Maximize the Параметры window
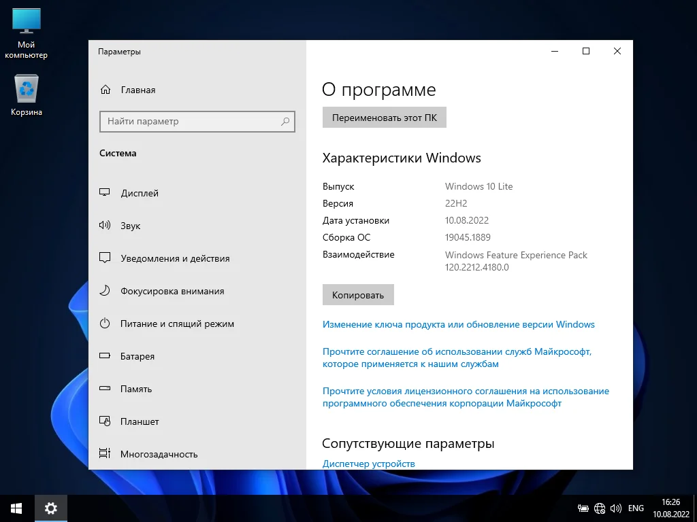The width and height of the screenshot is (697, 522). [x=586, y=51]
